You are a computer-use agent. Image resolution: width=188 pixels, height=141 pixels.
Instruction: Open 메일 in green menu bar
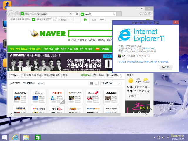(x=12, y=49)
